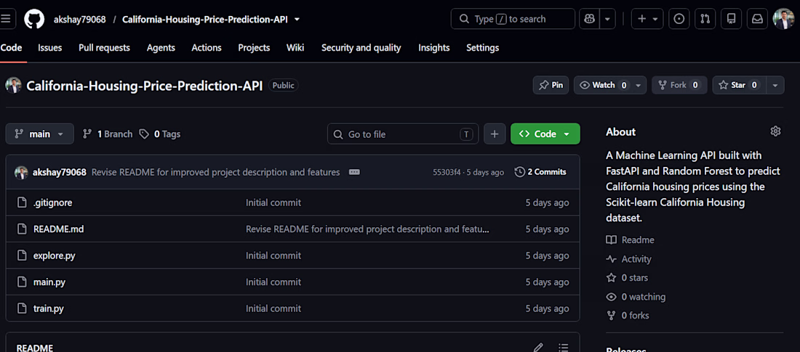Open the 0 stars link
The image size is (800, 352).
point(627,278)
